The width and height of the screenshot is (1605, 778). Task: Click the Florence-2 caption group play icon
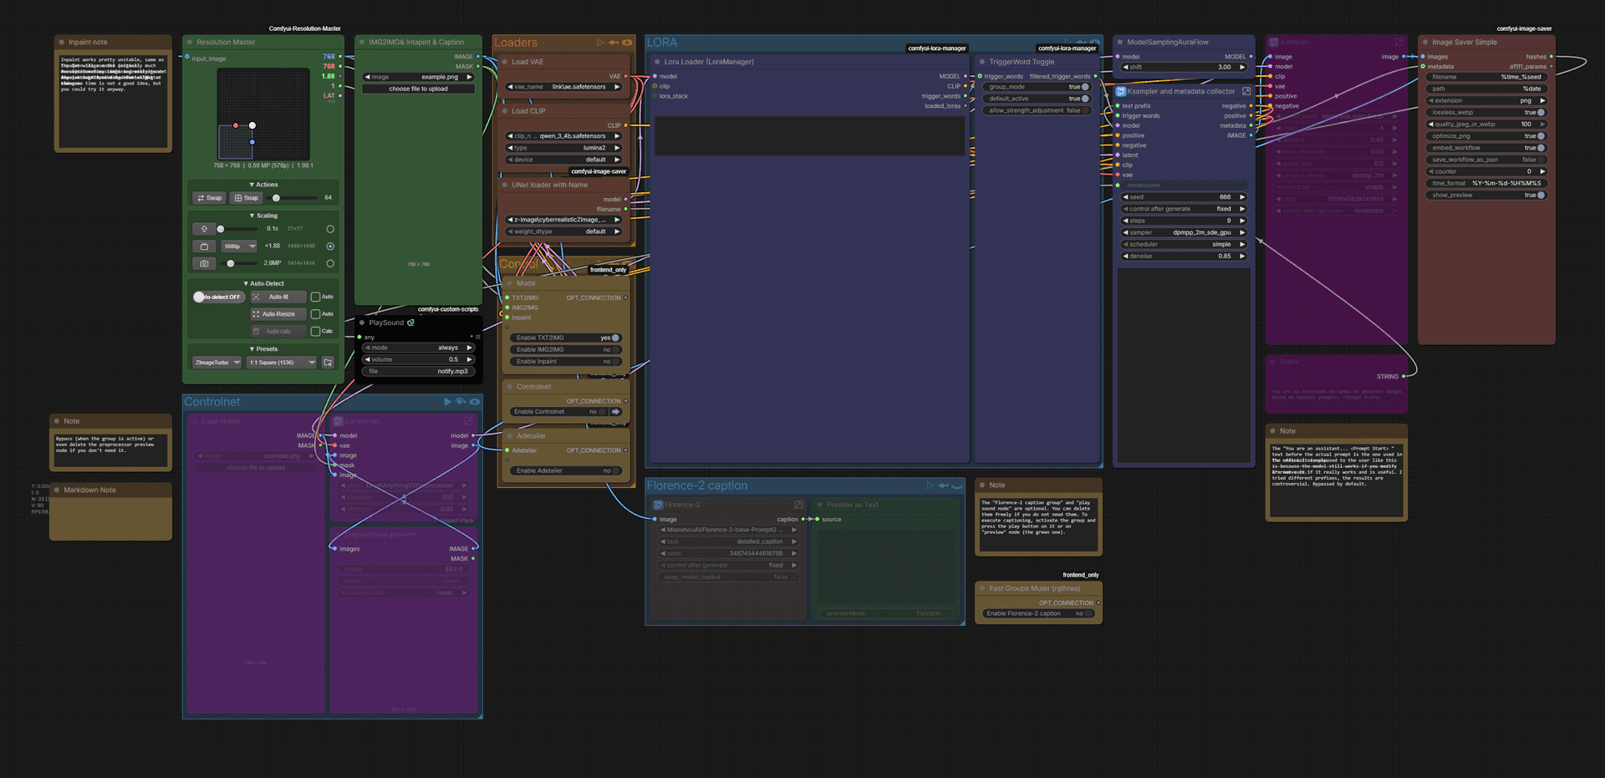click(x=930, y=486)
